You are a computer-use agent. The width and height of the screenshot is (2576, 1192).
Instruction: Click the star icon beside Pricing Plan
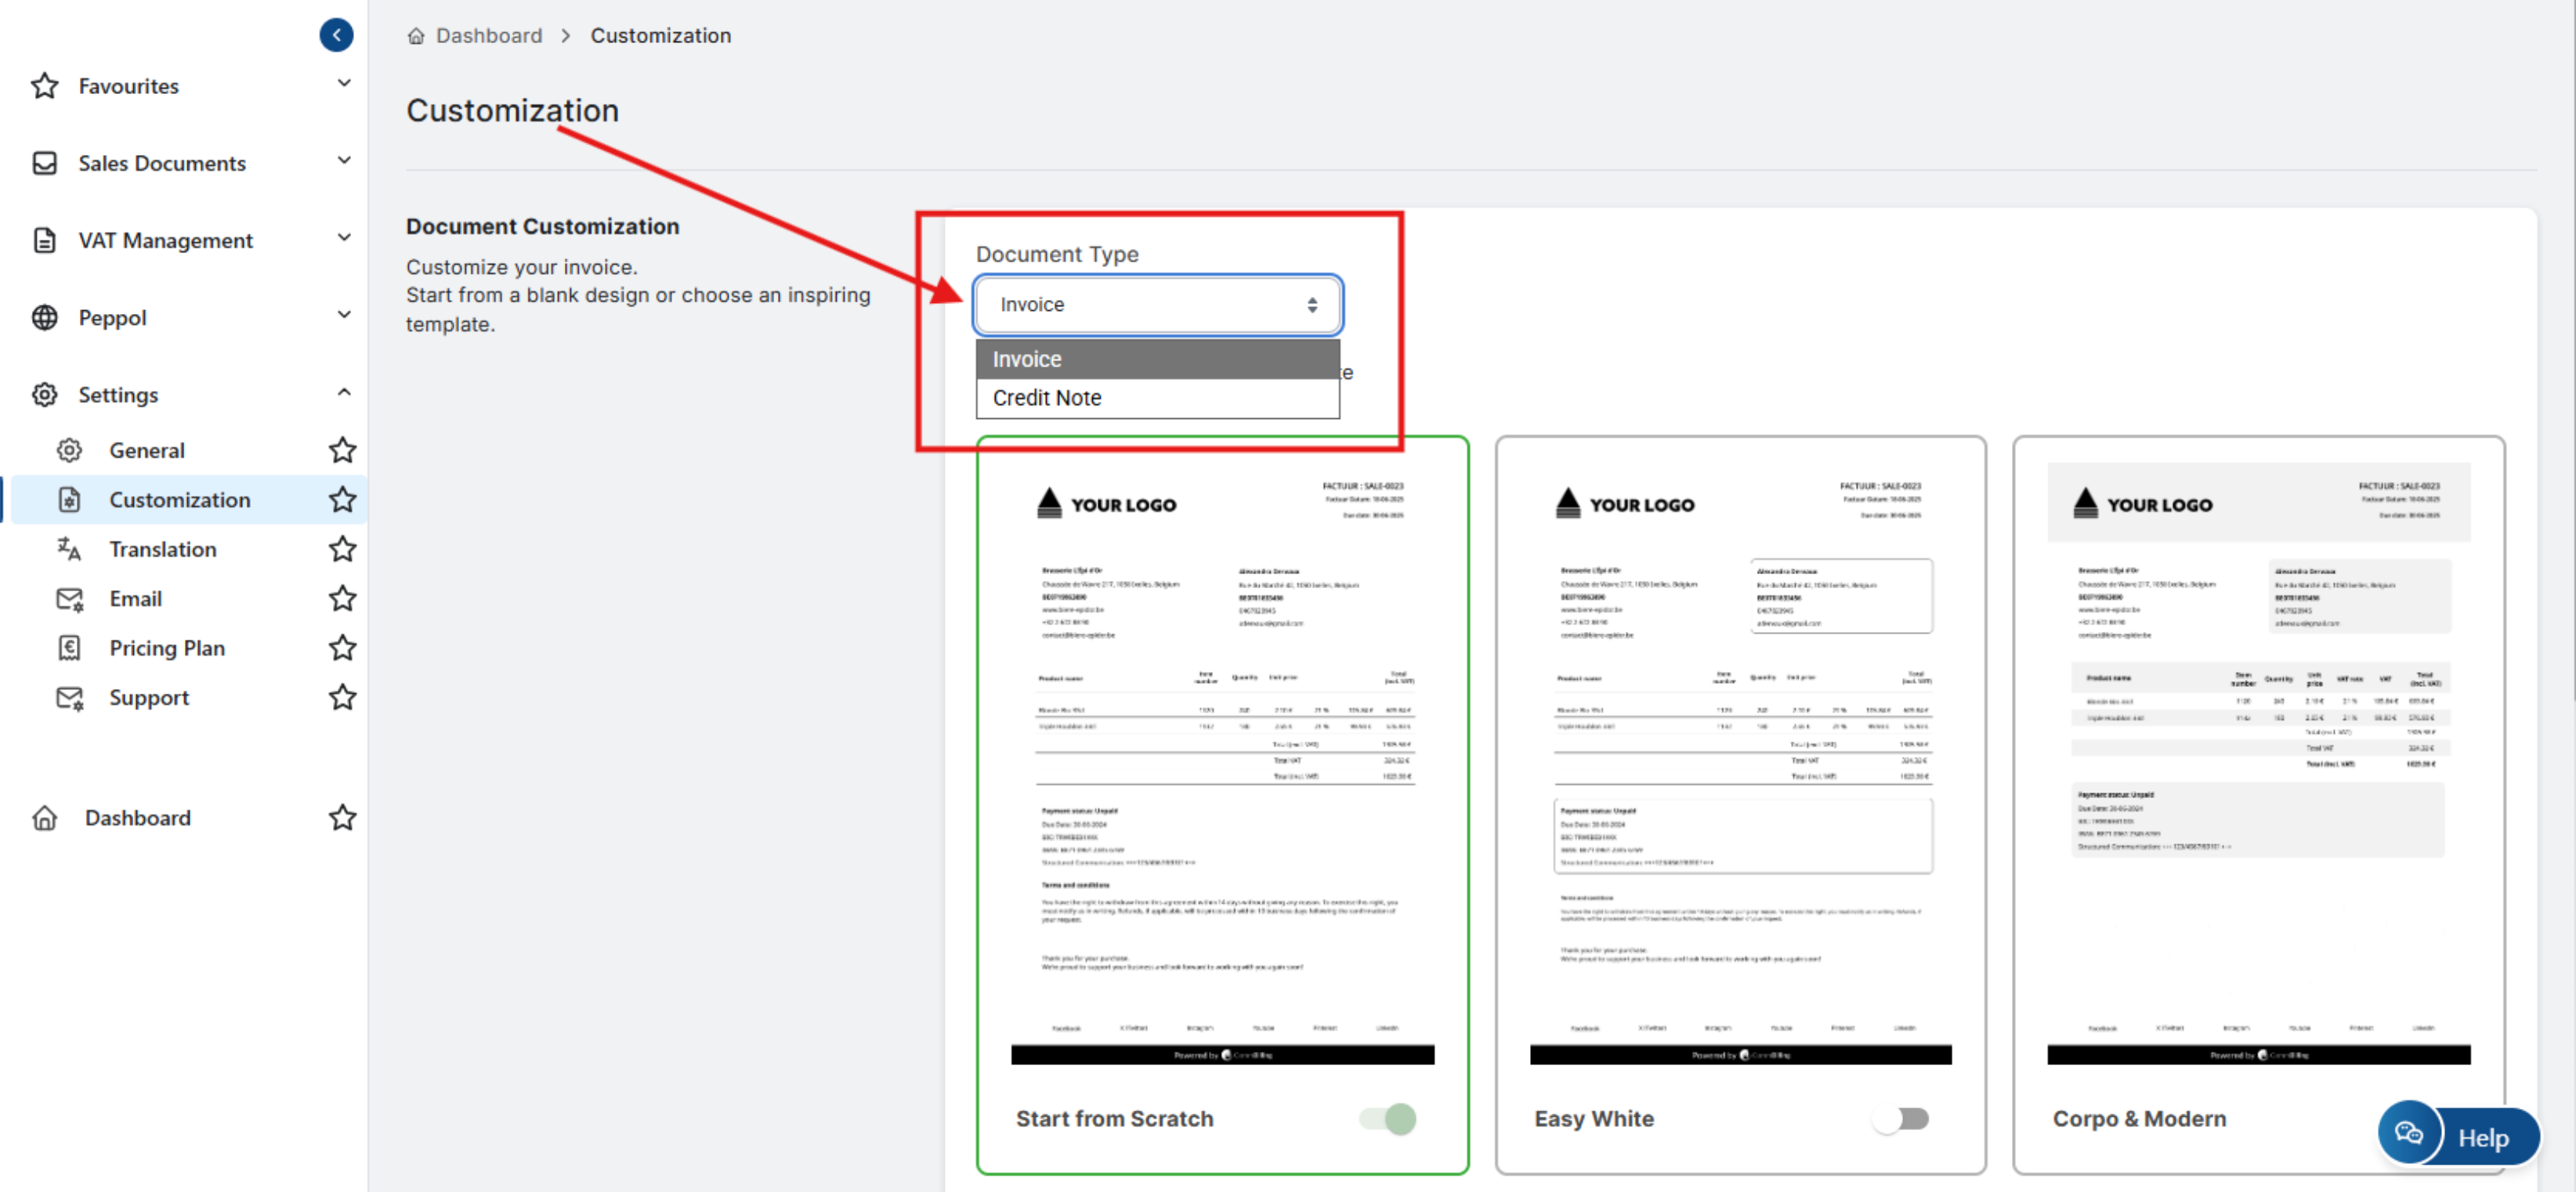[x=342, y=648]
